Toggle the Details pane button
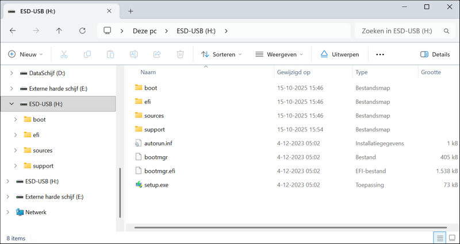This screenshot has width=460, height=244. (435, 55)
